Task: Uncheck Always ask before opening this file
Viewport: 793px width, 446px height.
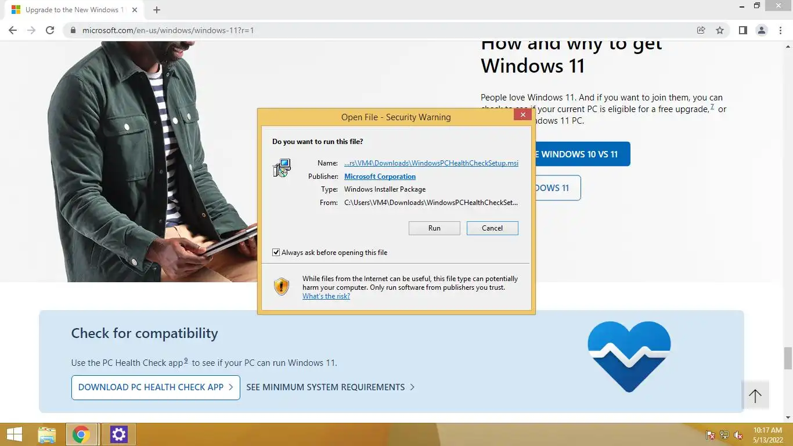Action: pos(276,253)
